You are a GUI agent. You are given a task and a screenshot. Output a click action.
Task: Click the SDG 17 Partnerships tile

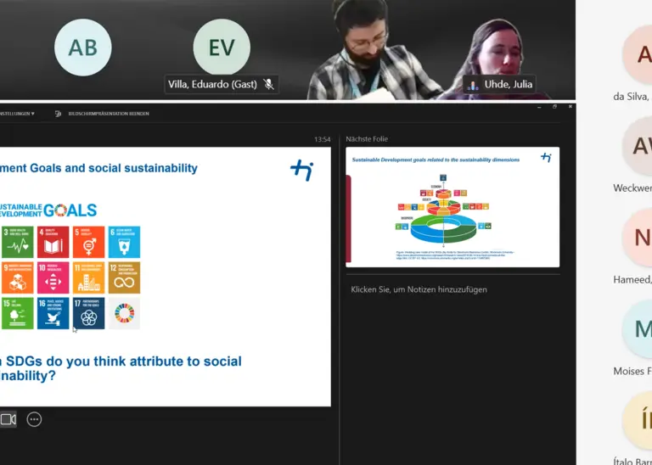coord(88,312)
